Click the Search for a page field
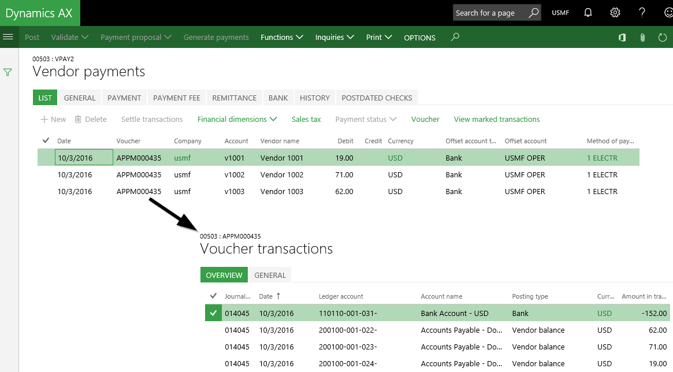Screen dimensions: 673x372 click(x=489, y=13)
